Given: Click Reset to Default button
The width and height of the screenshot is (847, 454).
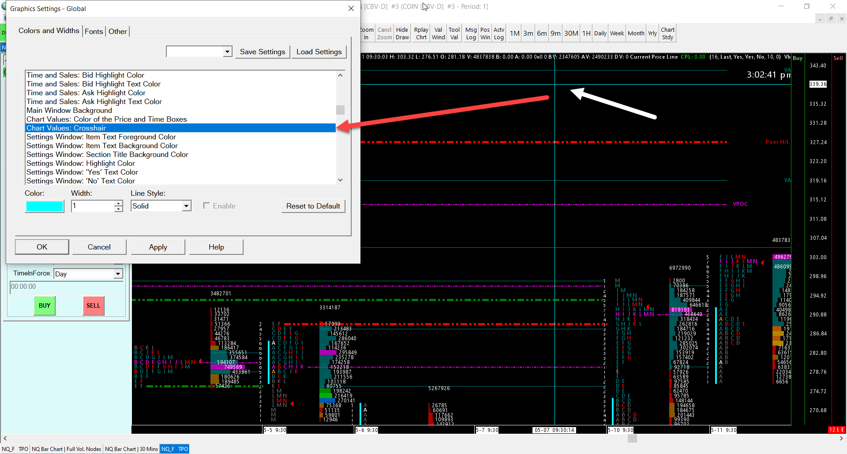Looking at the screenshot, I should pos(313,206).
